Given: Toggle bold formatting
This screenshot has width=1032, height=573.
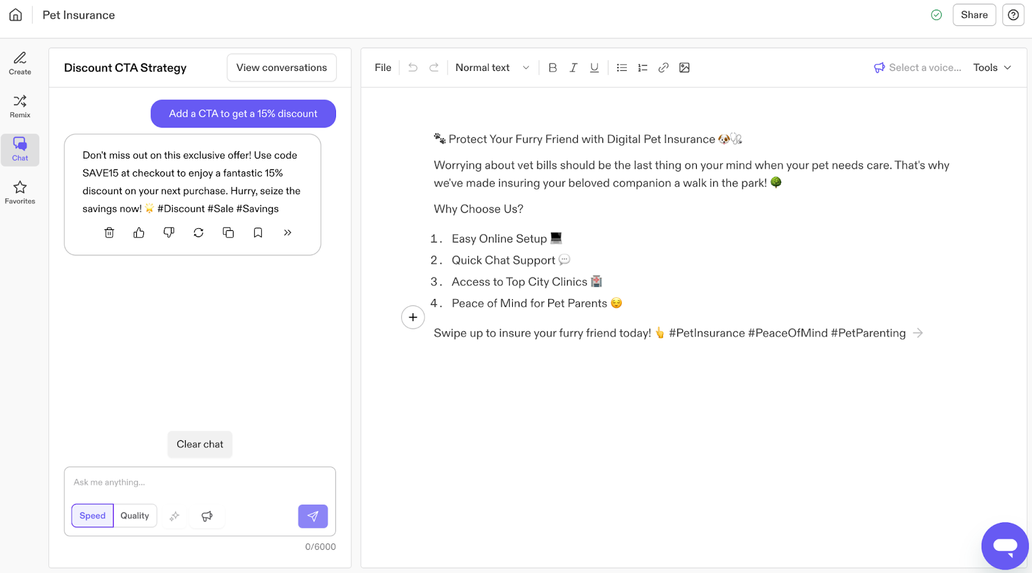Looking at the screenshot, I should click(552, 68).
